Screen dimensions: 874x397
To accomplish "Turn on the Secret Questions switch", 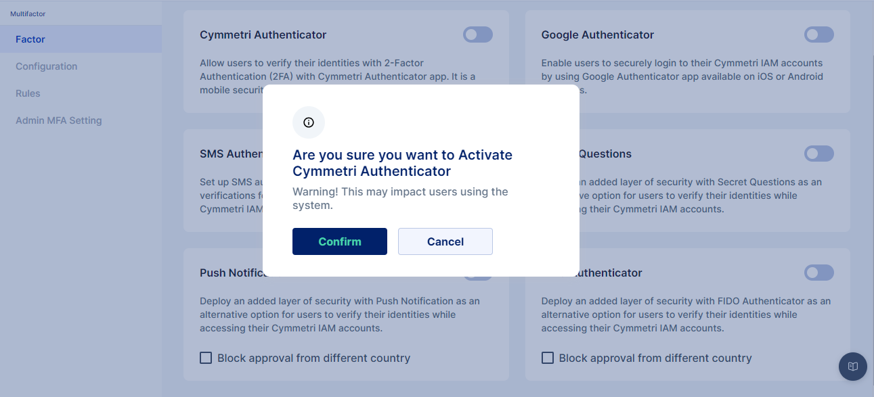I will click(819, 154).
